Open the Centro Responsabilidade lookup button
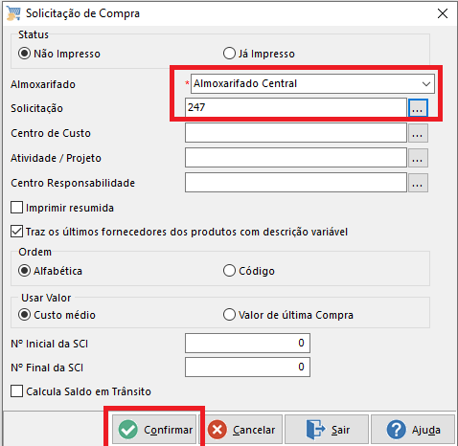Viewport: 458px width, 446px height. [418, 183]
